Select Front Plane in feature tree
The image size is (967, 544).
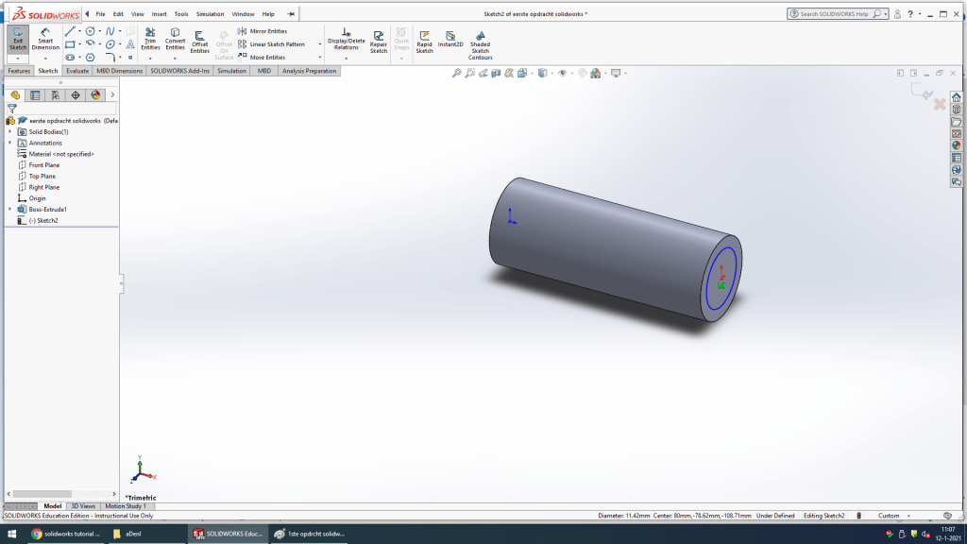click(x=43, y=165)
